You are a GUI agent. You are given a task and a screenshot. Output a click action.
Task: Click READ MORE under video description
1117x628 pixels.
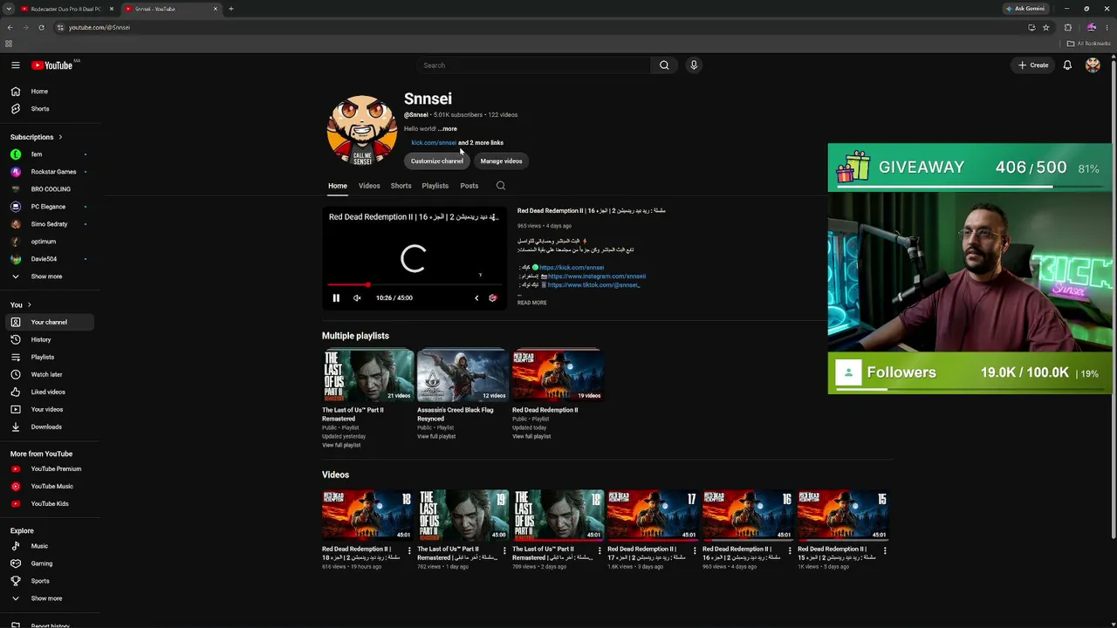[x=532, y=303]
